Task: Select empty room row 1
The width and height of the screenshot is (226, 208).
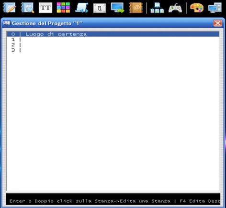Action: tap(113, 40)
